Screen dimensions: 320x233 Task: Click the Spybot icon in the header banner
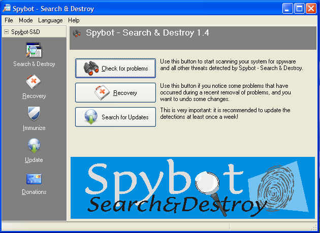(77, 34)
